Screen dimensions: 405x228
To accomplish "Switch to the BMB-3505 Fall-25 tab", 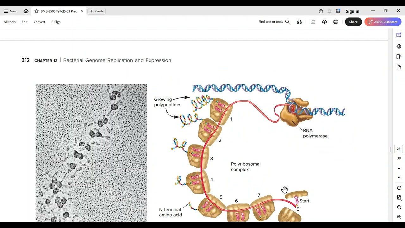I will 59,11.
